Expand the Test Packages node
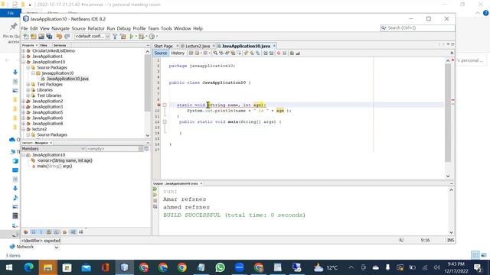The height and width of the screenshot is (275, 490). tap(28, 85)
